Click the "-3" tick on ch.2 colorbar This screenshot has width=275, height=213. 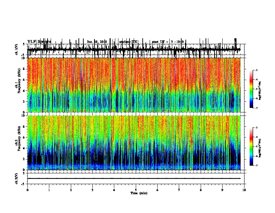click(256, 128)
